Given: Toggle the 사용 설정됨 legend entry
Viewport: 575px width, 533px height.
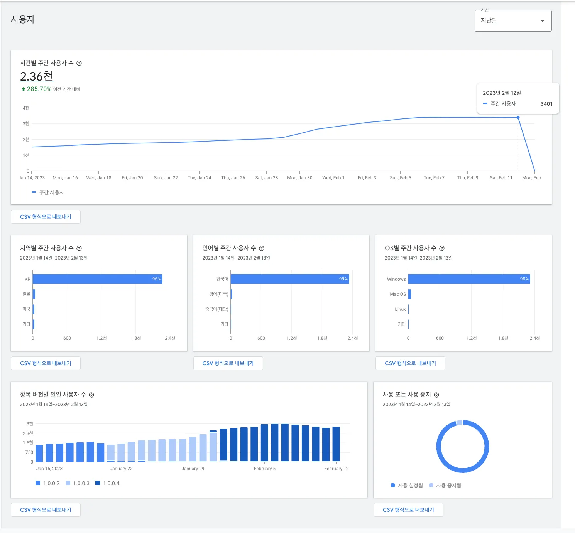Looking at the screenshot, I should tap(407, 486).
